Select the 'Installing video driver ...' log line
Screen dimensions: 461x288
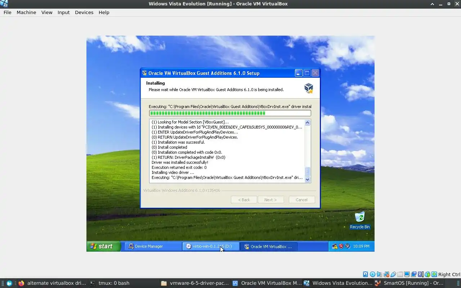pos(173,172)
